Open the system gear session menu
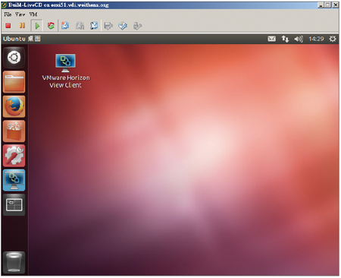 [x=333, y=39]
